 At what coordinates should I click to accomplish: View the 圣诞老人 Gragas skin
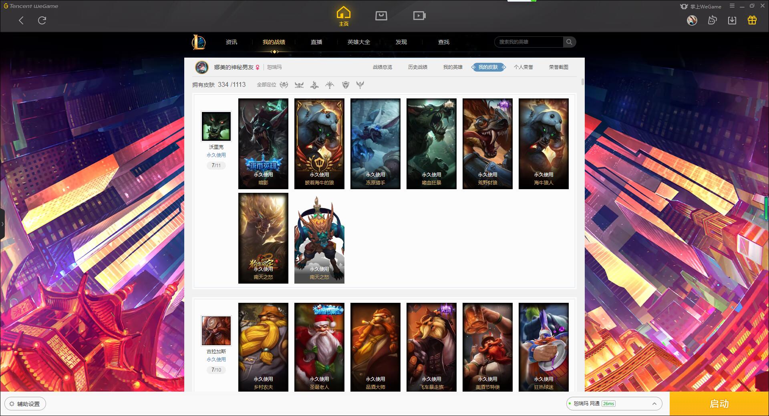pyautogui.click(x=319, y=347)
